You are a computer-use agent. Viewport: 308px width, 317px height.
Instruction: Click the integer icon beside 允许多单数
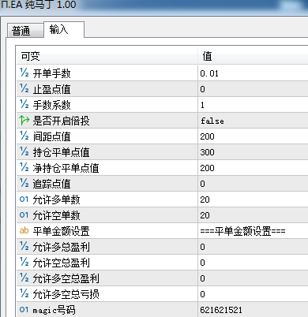click(24, 200)
